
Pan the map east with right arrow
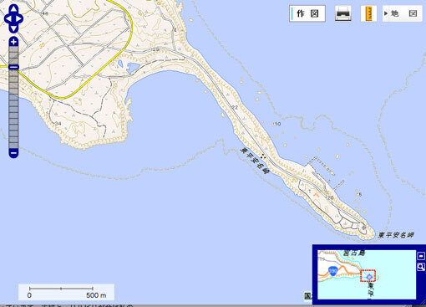tap(19, 19)
